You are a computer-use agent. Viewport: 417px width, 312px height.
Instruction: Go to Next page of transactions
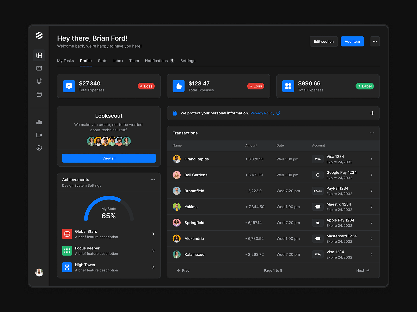click(x=363, y=270)
